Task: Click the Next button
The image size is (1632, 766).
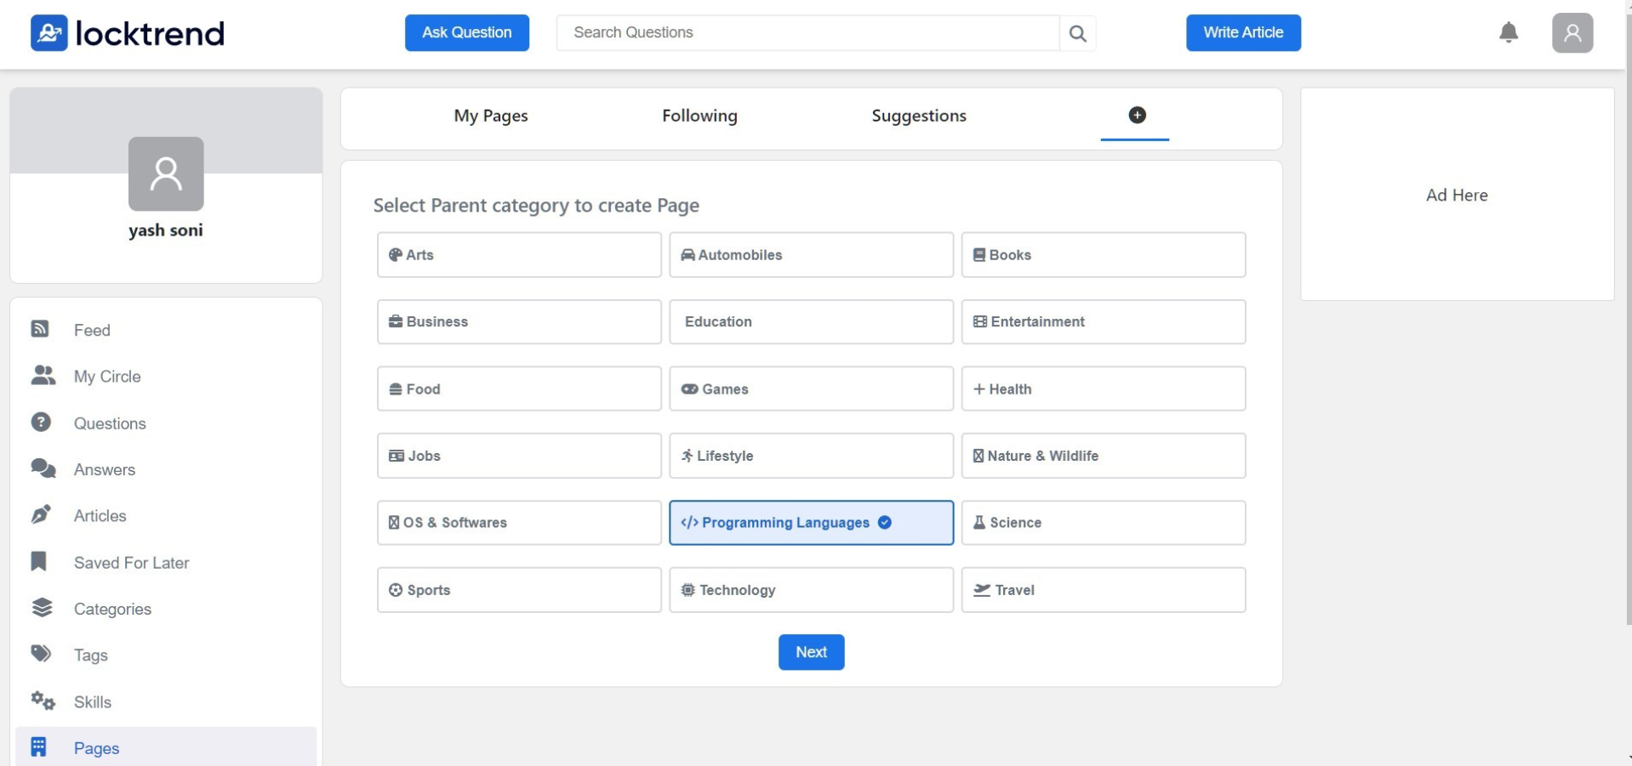Action: coord(811,652)
